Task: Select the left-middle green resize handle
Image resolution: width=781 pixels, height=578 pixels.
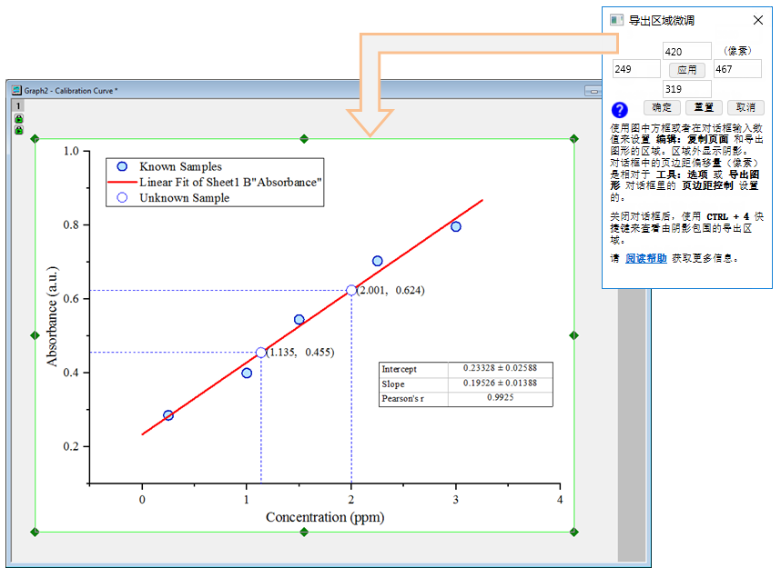Action: (35, 335)
